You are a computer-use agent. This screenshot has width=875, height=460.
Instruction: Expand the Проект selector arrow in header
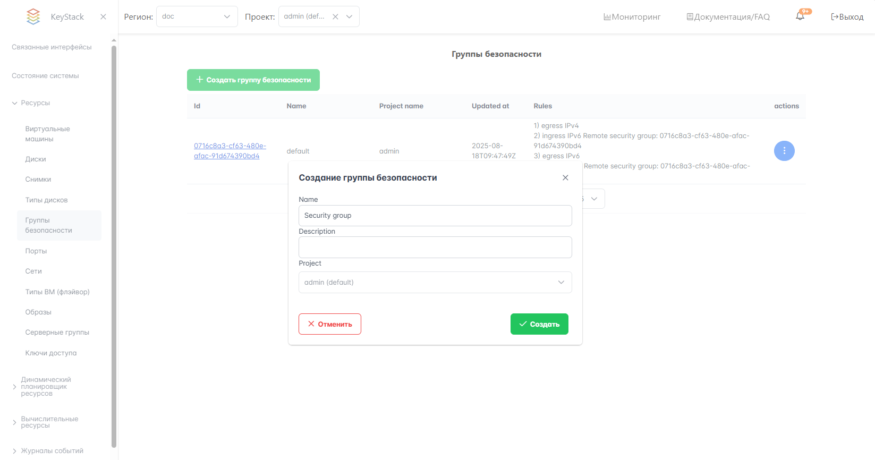point(350,16)
